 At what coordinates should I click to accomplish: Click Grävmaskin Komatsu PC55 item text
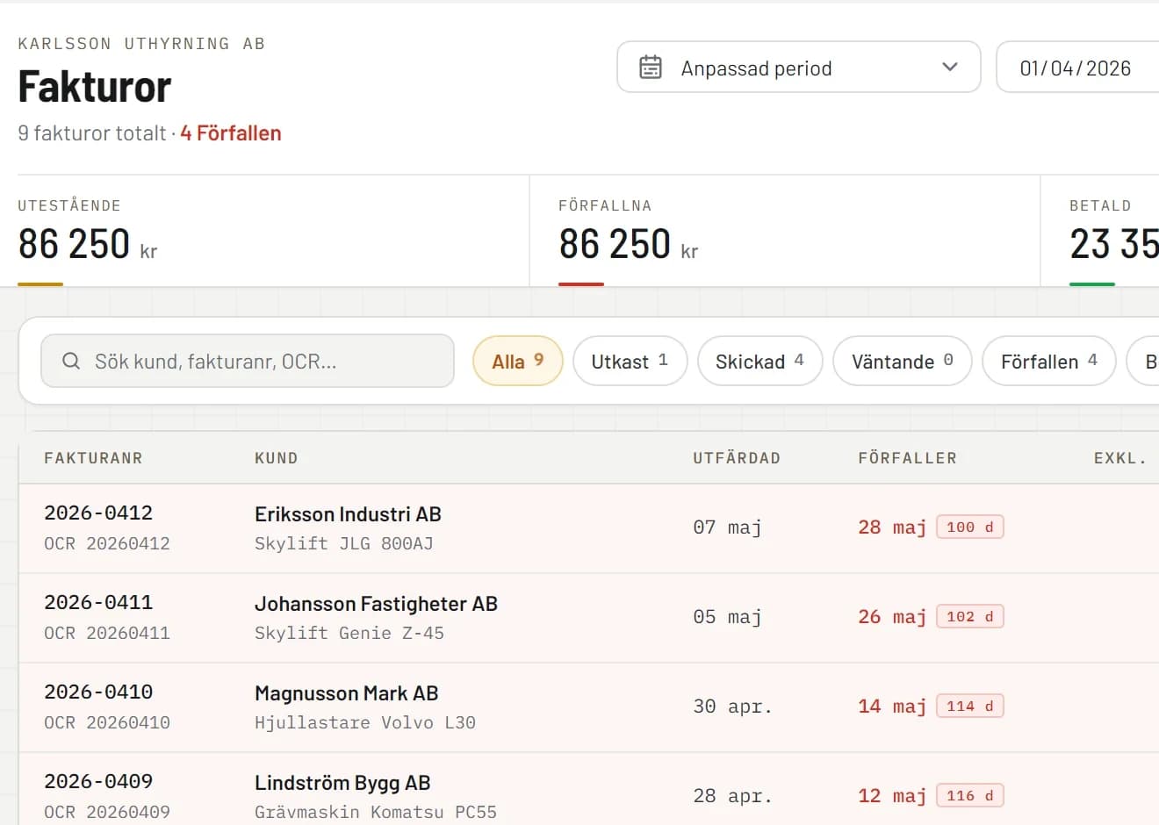pyautogui.click(x=376, y=812)
